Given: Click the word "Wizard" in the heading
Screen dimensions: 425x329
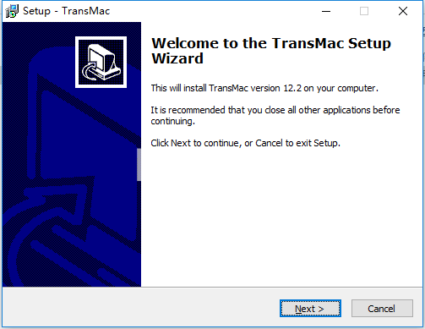Looking at the screenshot, I should [x=177, y=58].
